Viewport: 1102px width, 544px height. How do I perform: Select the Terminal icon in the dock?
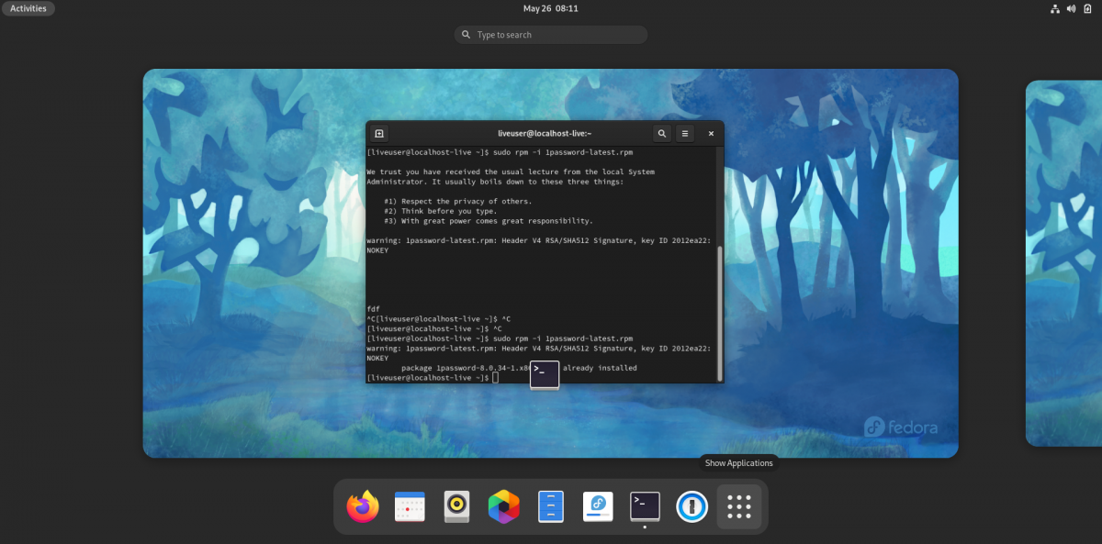tap(645, 506)
